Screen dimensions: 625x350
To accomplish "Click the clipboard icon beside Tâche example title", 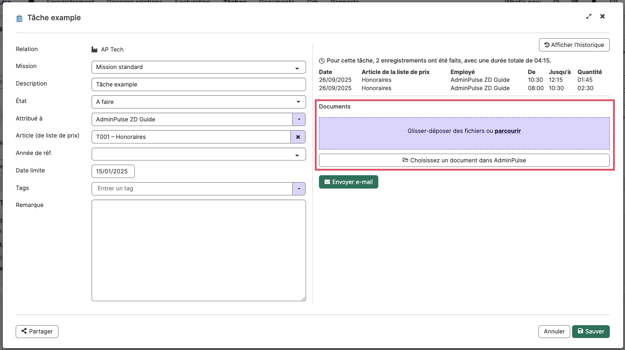I will (19, 18).
